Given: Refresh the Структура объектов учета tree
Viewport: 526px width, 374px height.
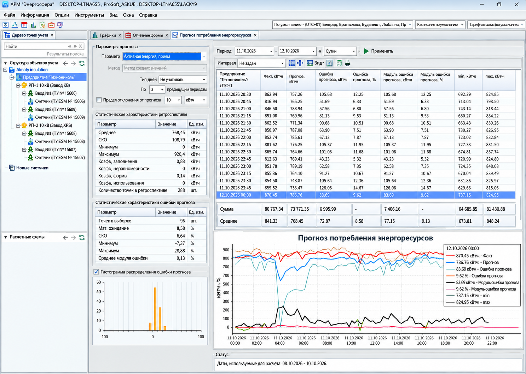Looking at the screenshot, I should pyautogui.click(x=82, y=63).
